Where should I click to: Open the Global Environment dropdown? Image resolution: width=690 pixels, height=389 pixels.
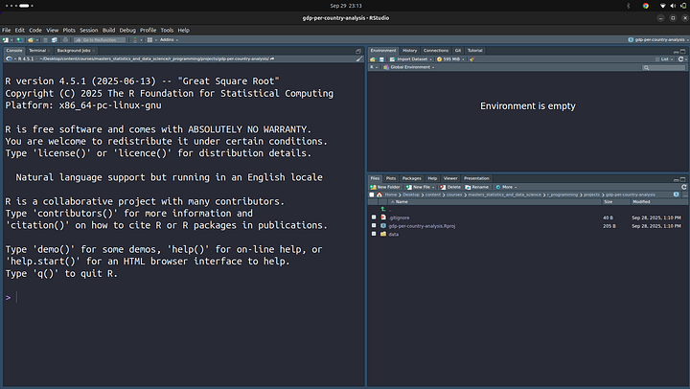(x=409, y=67)
